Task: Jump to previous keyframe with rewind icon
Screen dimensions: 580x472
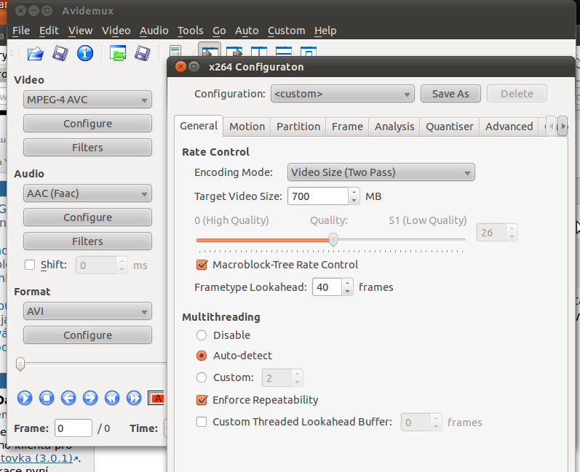Action: click(x=112, y=398)
